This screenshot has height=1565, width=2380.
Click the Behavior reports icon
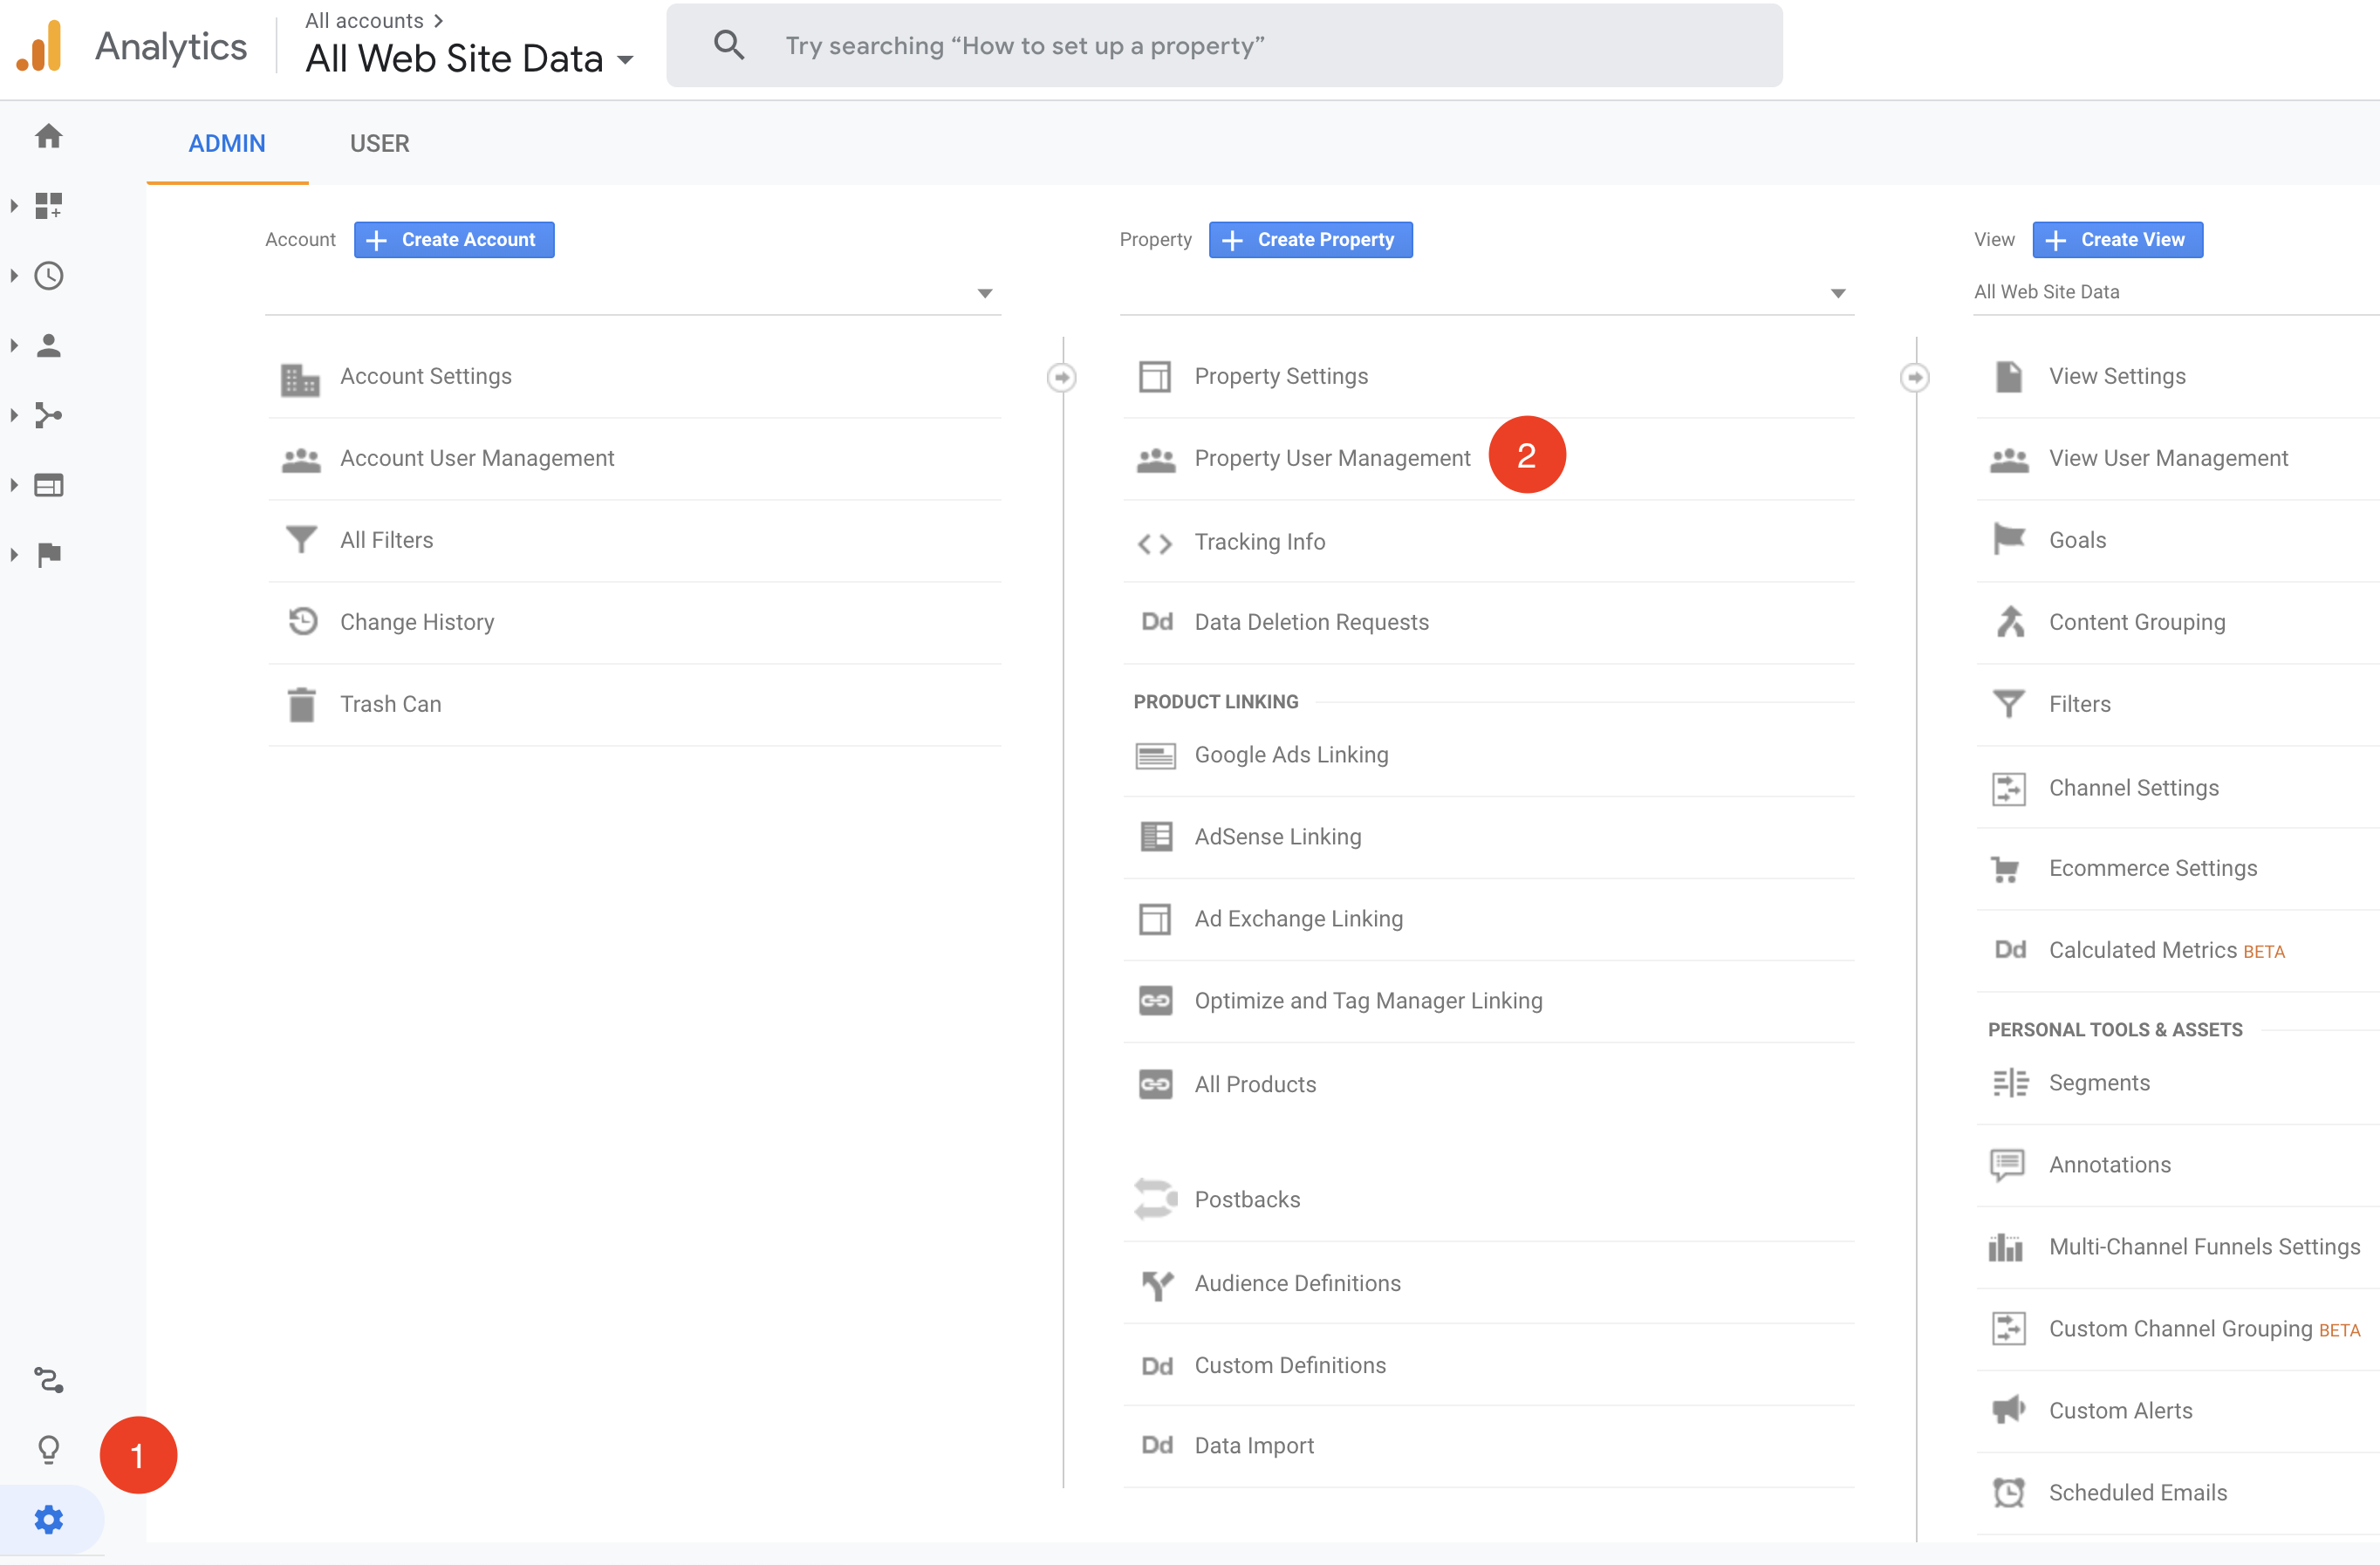coord(48,485)
